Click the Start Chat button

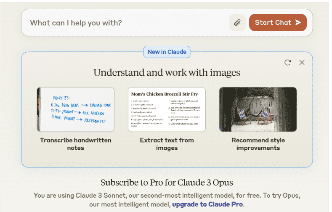pos(278,22)
